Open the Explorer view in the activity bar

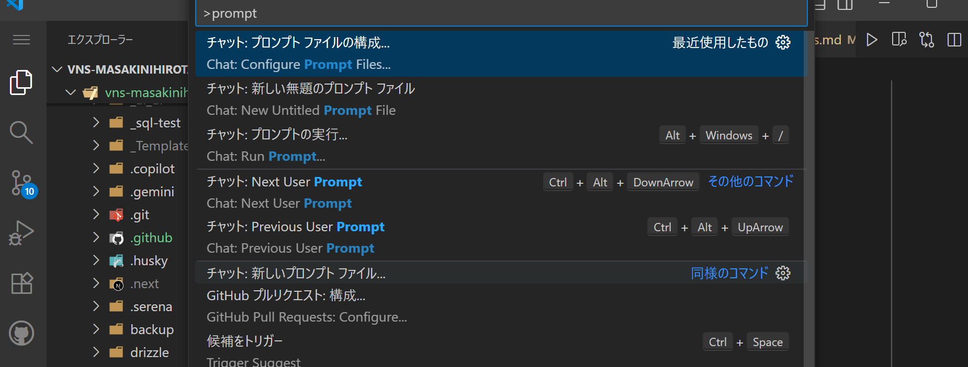(x=21, y=82)
